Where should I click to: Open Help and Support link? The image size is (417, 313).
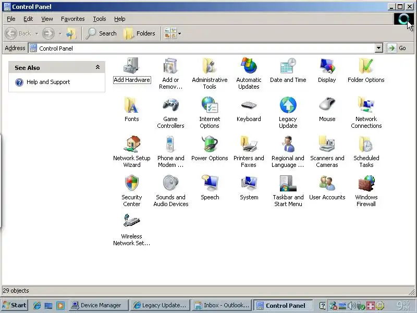(x=48, y=82)
